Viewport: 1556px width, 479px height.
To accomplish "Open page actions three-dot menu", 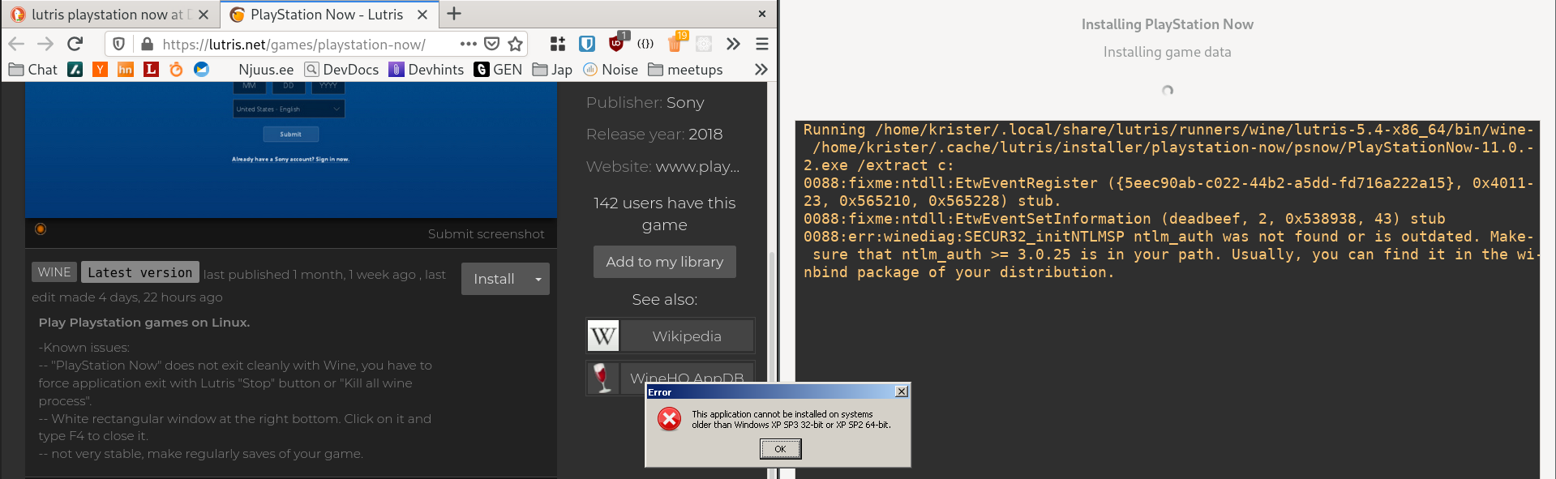I will point(469,44).
